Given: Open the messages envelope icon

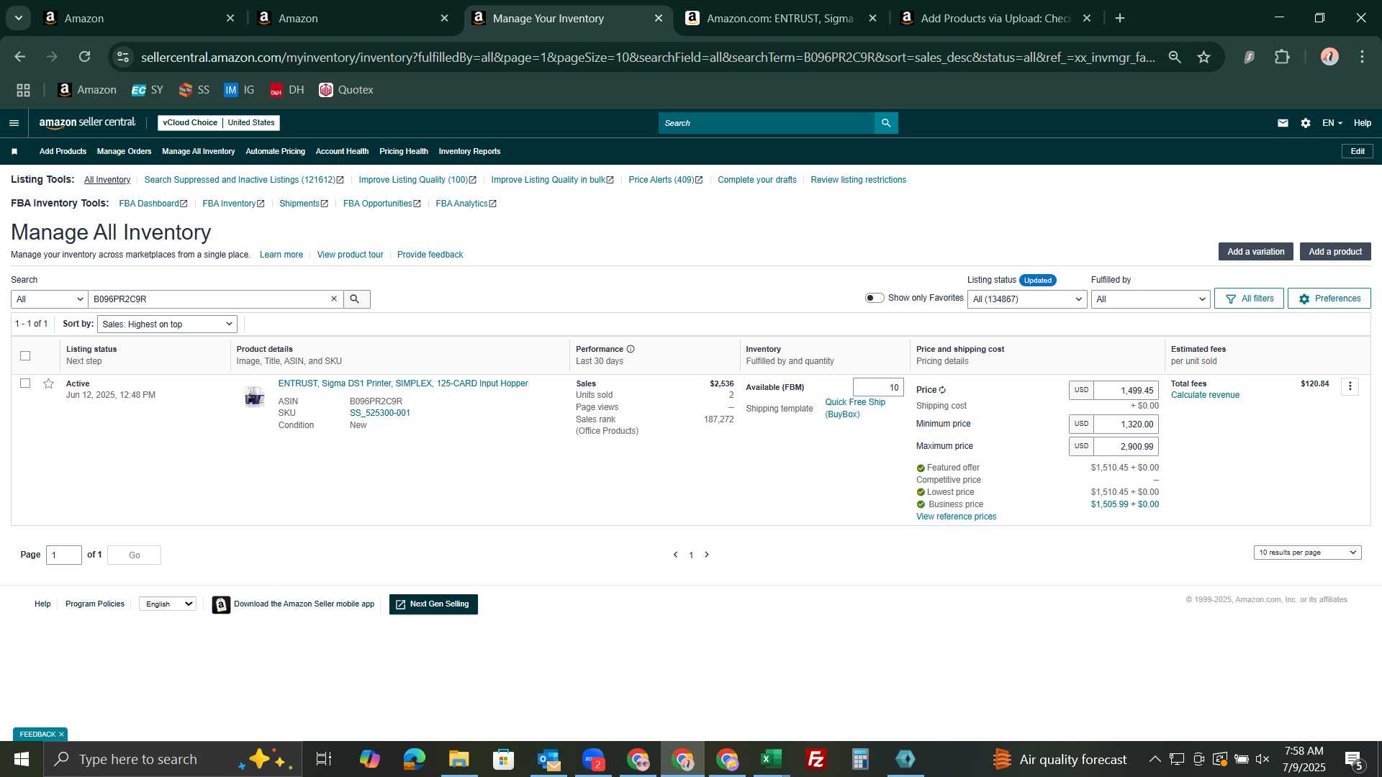Looking at the screenshot, I should pyautogui.click(x=1283, y=123).
